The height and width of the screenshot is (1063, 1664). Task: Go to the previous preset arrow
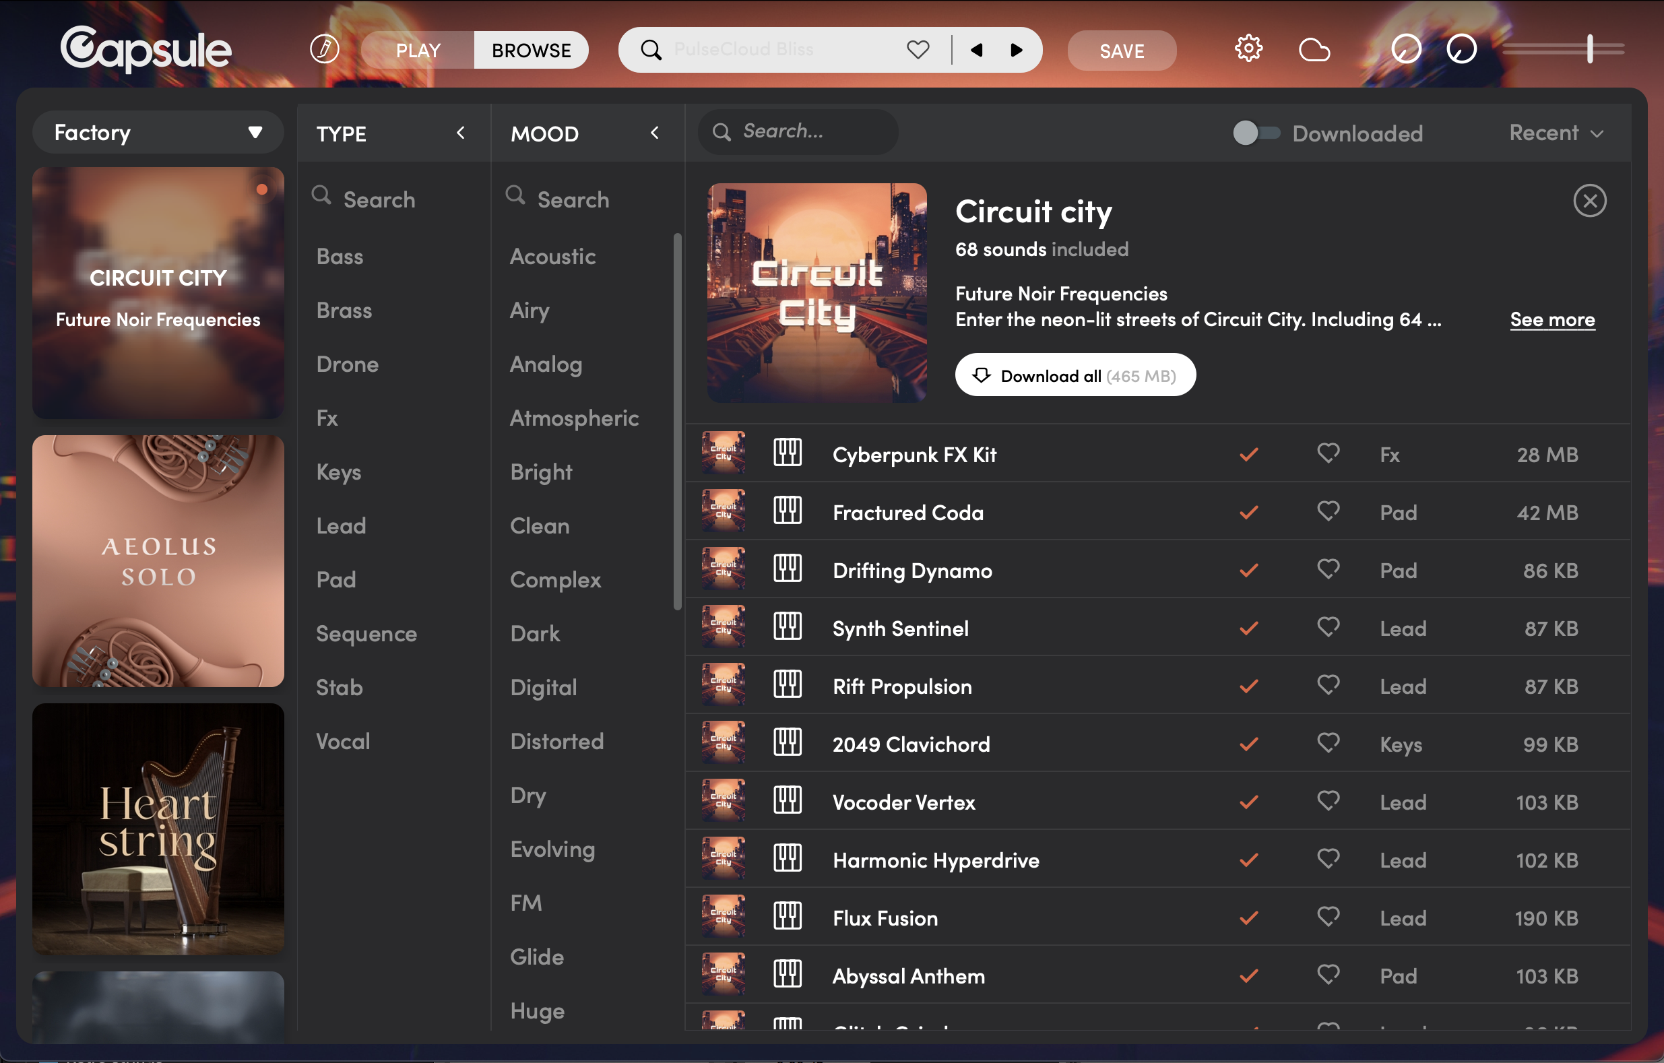[976, 50]
